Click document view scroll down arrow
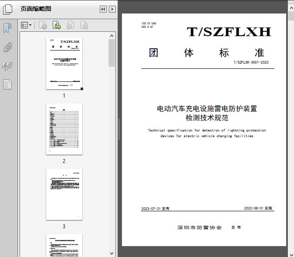Image resolution: width=294 pixels, height=257 pixels. (291, 254)
